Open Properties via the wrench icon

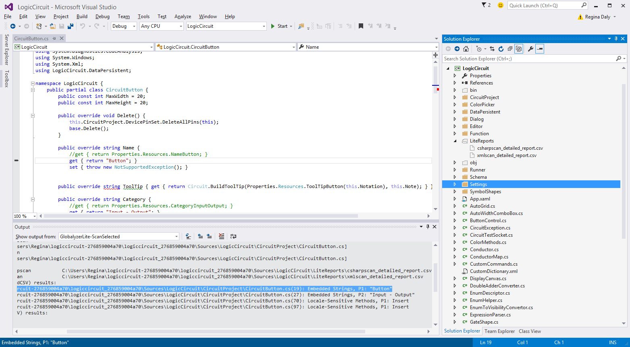click(x=530, y=49)
